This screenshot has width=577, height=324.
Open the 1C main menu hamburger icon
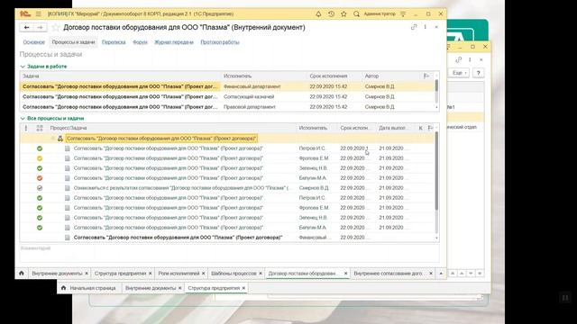pos(38,14)
